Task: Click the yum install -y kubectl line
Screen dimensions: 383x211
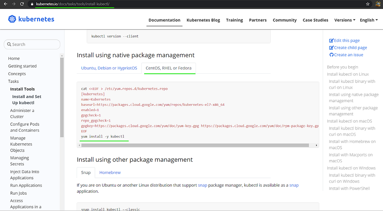Action: [102, 136]
